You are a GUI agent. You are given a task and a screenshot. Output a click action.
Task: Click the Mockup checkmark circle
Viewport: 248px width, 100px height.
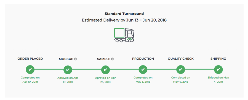[x=68, y=70]
